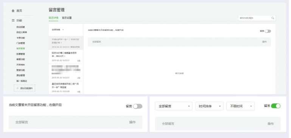Open the 全部留言 filter dropdown
The height and width of the screenshot is (138, 291).
pos(174,106)
